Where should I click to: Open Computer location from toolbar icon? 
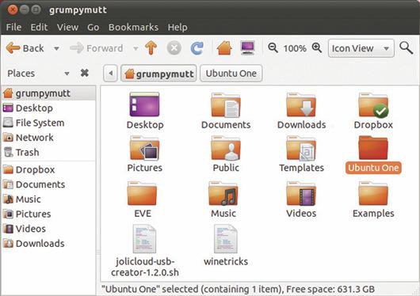click(x=247, y=48)
